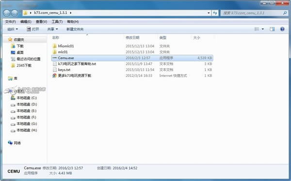The height and width of the screenshot is (181, 291).
Task: Open the address bar history dropdown
Action: 209,13
